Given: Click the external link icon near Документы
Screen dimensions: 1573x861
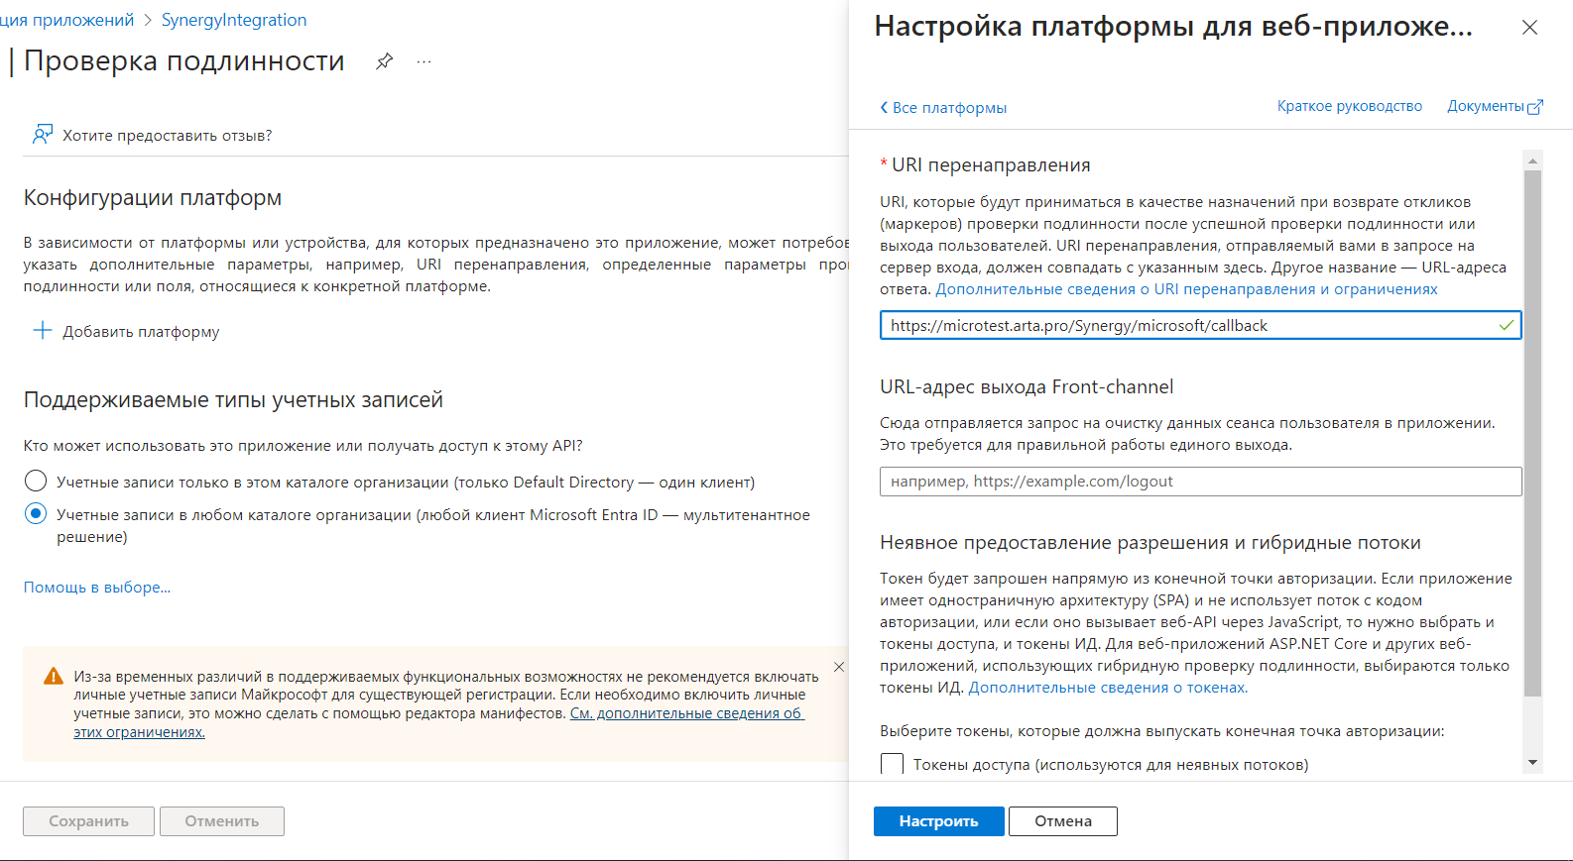Looking at the screenshot, I should point(1535,107).
